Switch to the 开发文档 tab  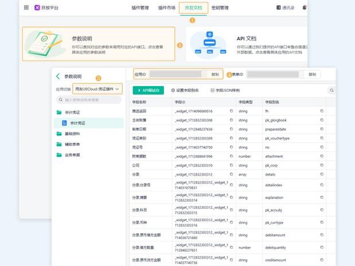click(x=193, y=8)
